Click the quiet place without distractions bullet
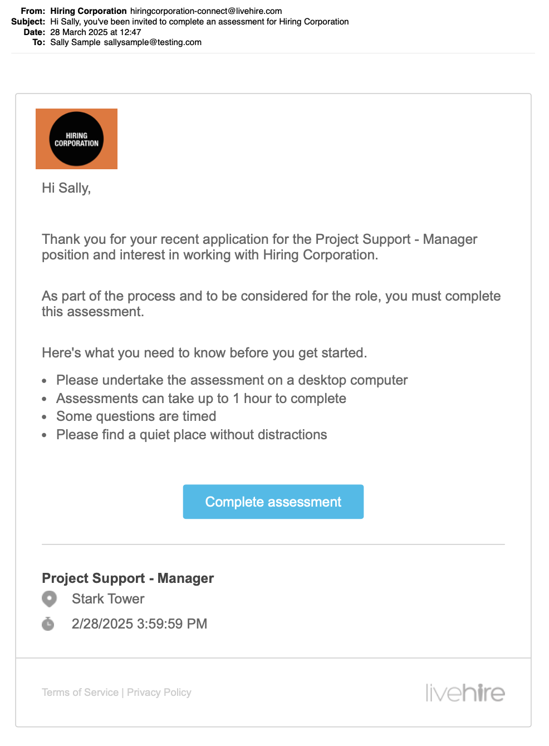The image size is (549, 746). click(192, 435)
